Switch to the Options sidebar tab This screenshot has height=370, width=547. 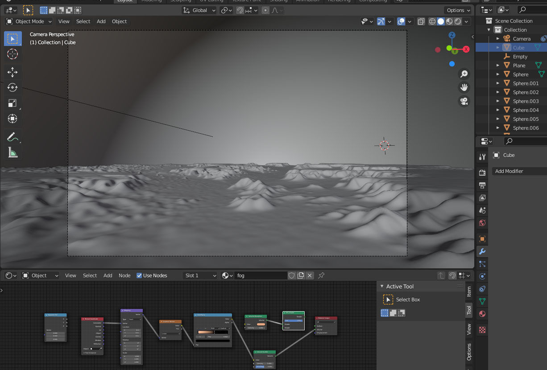tap(469, 352)
